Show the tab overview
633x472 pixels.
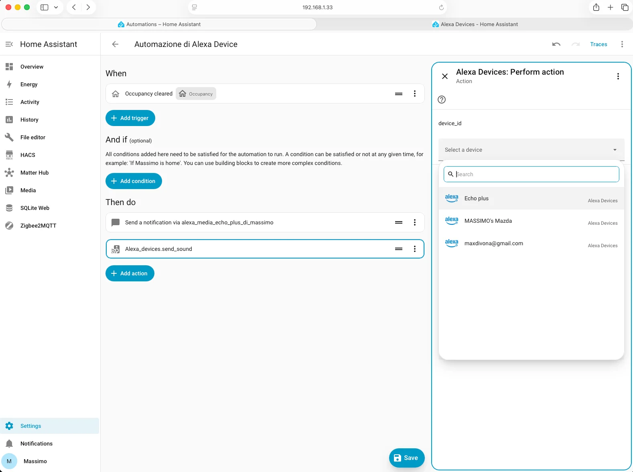point(625,7)
